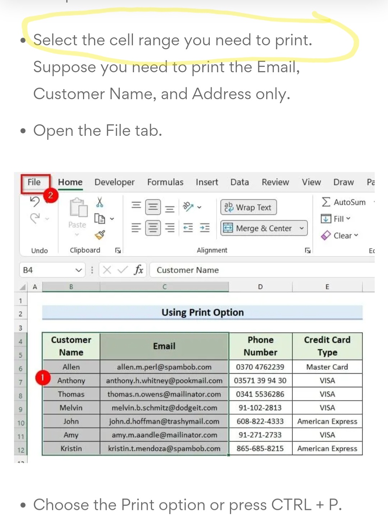Open the Alignment settings dialog launcher
This screenshot has width=388, height=530.
[308, 250]
